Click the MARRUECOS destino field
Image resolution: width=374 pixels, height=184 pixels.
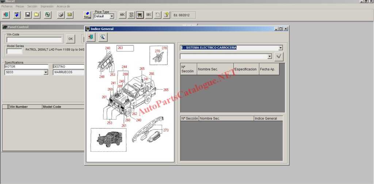tap(69, 72)
